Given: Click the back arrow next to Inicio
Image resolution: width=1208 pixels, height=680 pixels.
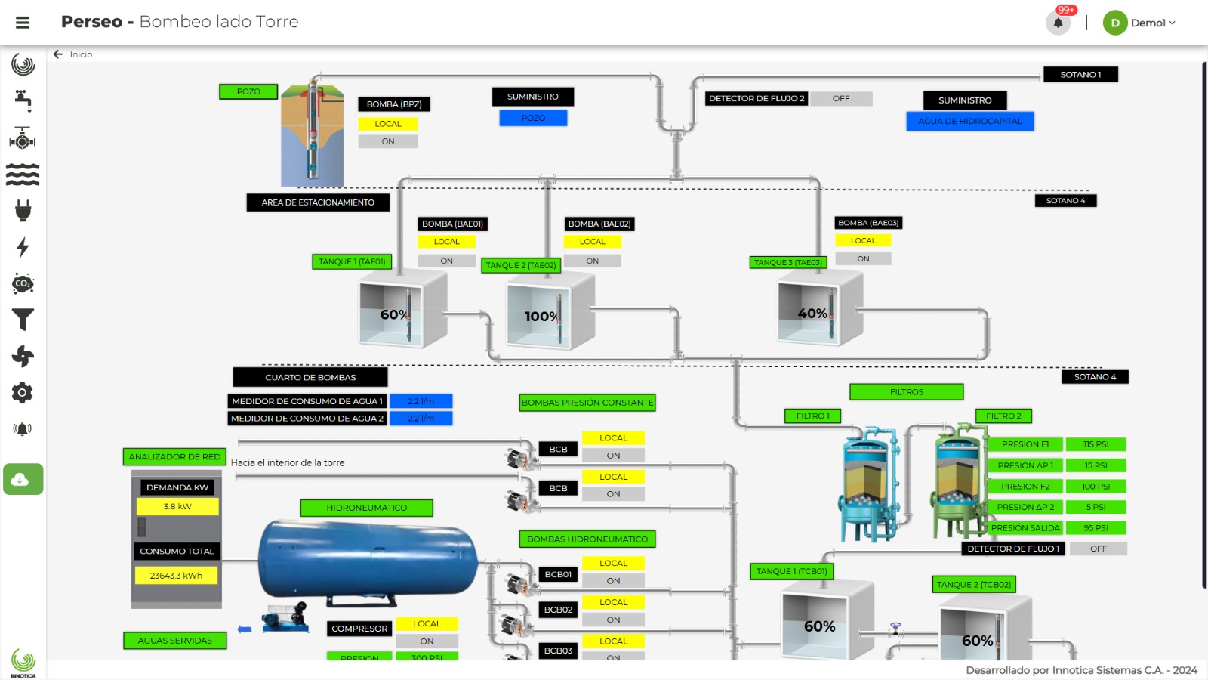Looking at the screenshot, I should pos(58,54).
